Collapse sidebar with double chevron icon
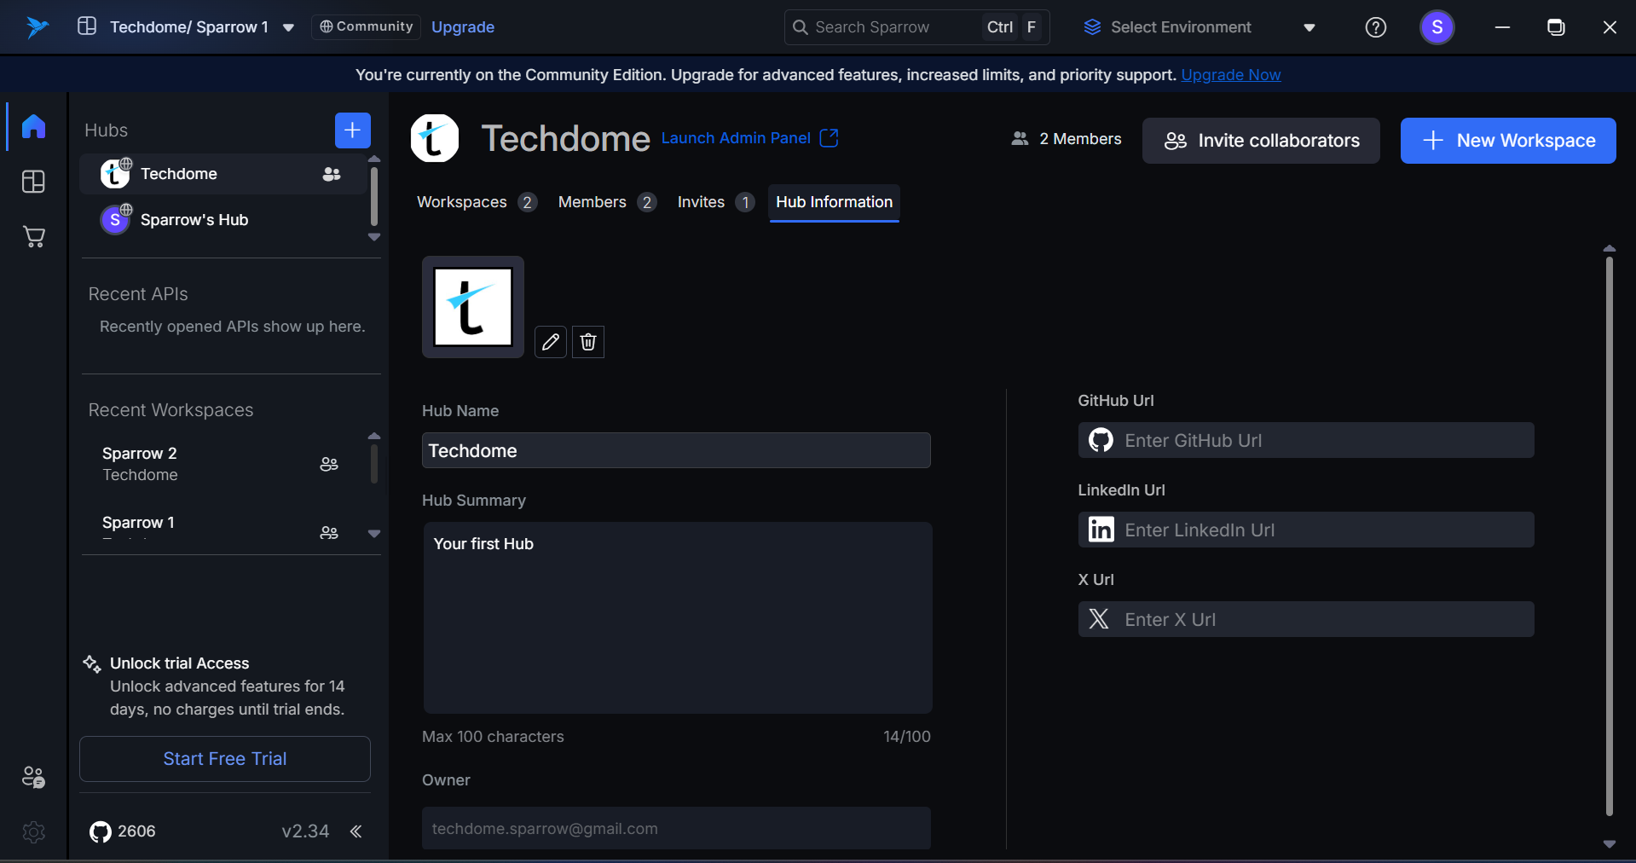Viewport: 1636px width, 863px height. coord(356,831)
